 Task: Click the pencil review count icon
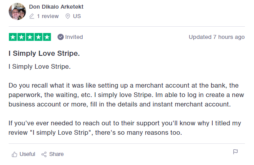click(32, 16)
